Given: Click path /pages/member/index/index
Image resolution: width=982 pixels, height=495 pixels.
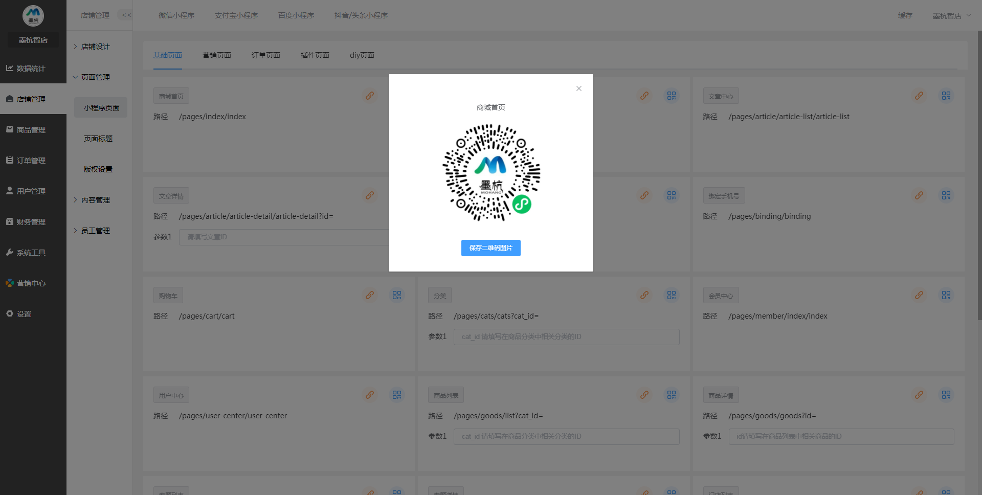Looking at the screenshot, I should tap(778, 316).
